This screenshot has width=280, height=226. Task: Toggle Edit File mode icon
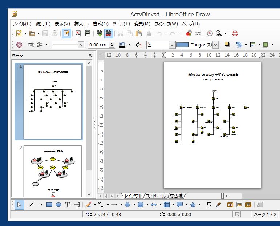pyautogui.click(x=66, y=33)
